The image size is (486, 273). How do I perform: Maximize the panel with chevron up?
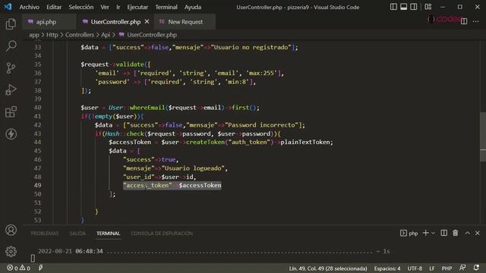pyautogui.click(x=467, y=233)
